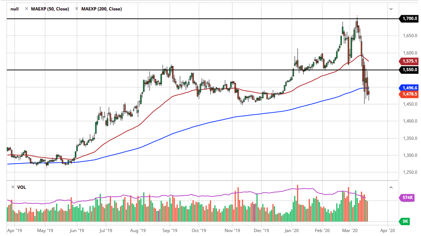Click the Jan '20 date axis label

pos(292,230)
